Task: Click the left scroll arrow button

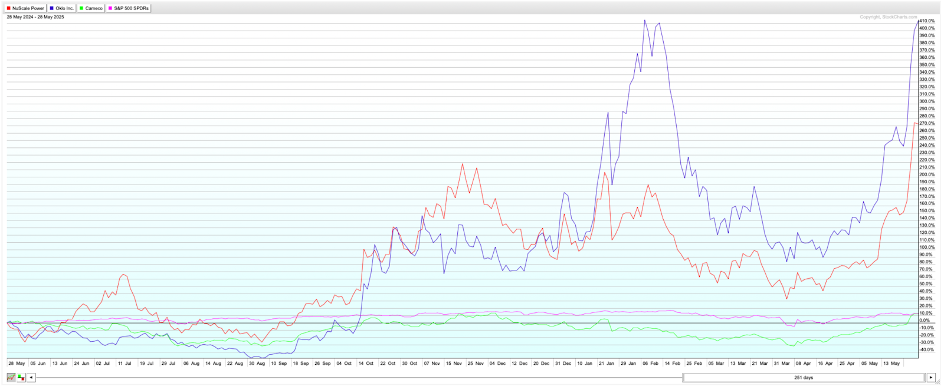Action: [x=31, y=377]
